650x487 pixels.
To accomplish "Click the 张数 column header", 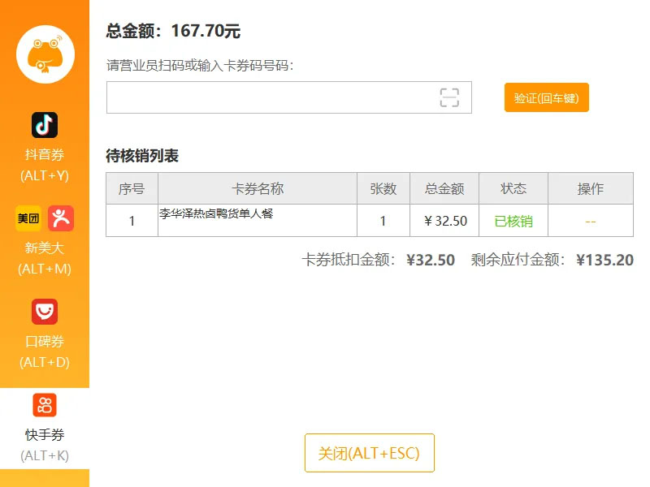I will [x=383, y=188].
